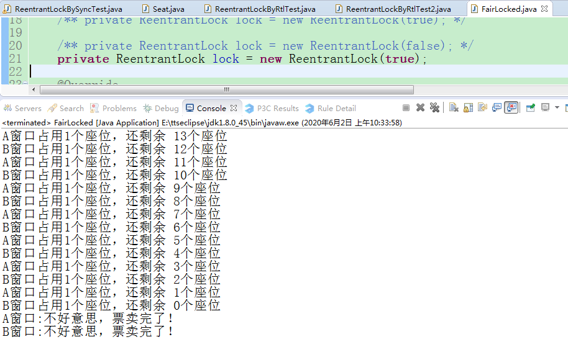Toggle Word Wrap in console
This screenshot has width=568, height=342.
click(482, 108)
